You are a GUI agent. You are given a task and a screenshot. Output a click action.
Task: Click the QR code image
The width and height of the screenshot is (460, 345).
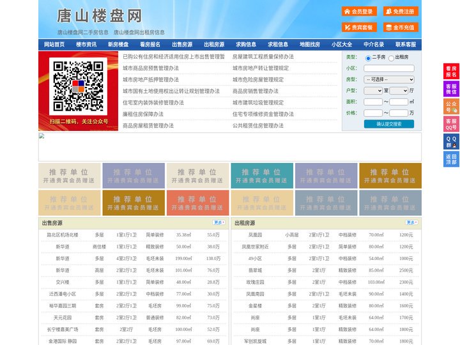pyautogui.click(x=79, y=86)
